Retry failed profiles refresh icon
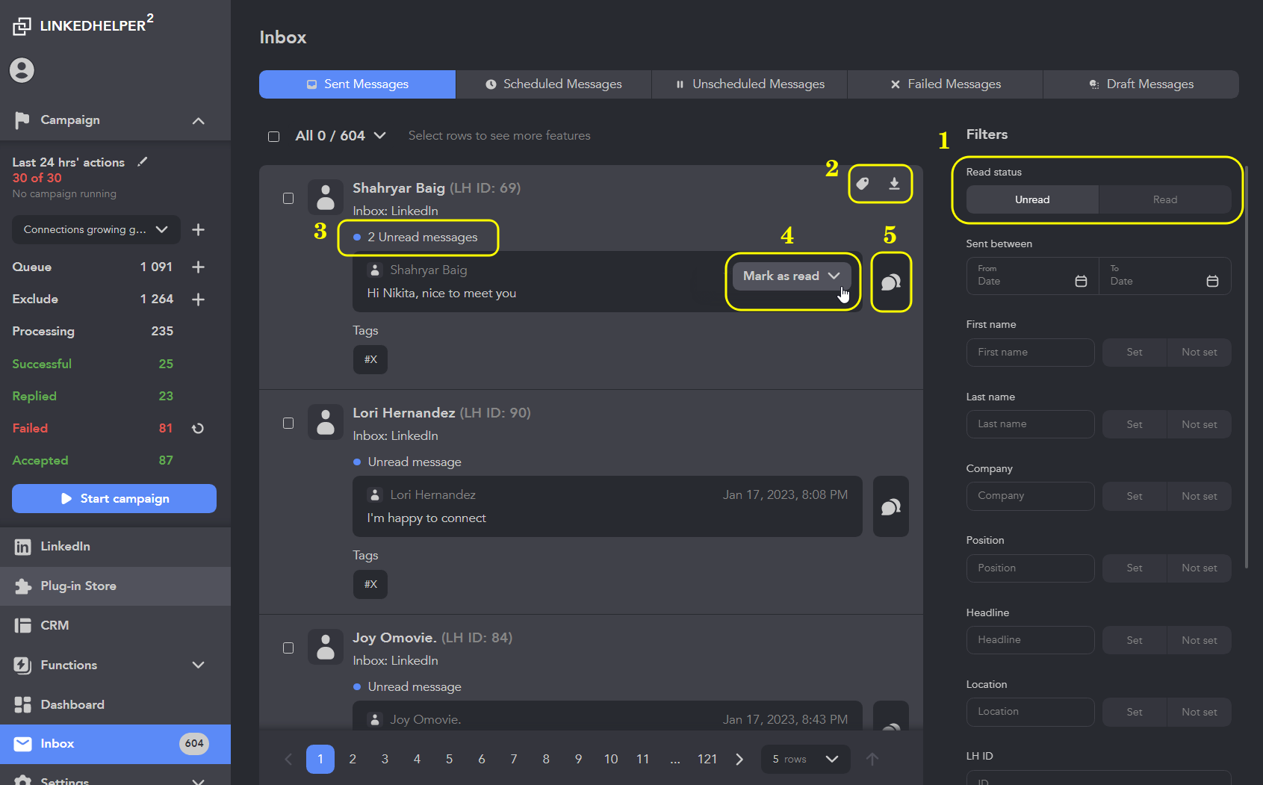Screen dimensions: 1263x785 [198, 428]
